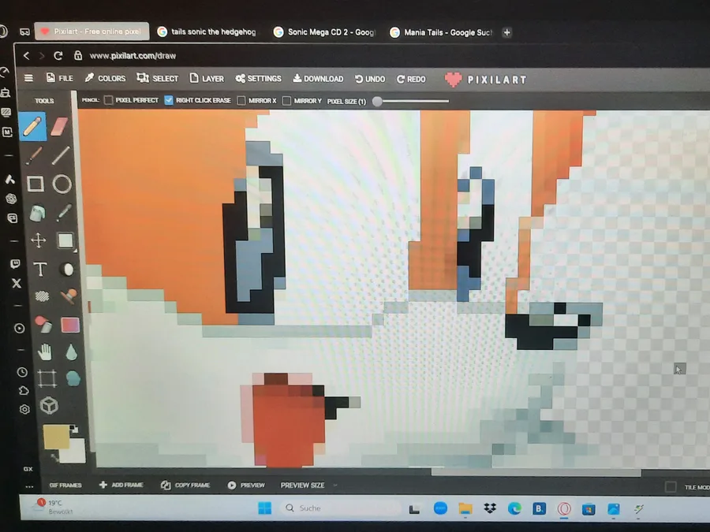Activate the Paint Bucket tool
This screenshot has width=710, height=532.
(x=37, y=213)
